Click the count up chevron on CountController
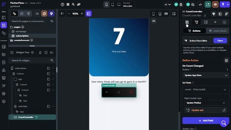 point(107,92)
